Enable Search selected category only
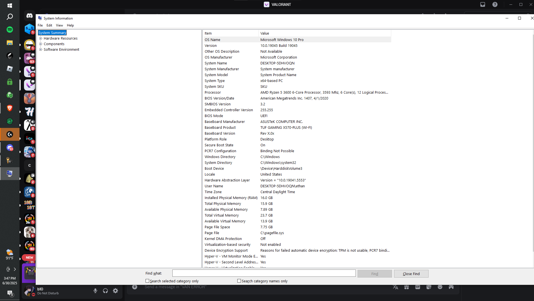This screenshot has height=301, width=534. pos(147,281)
